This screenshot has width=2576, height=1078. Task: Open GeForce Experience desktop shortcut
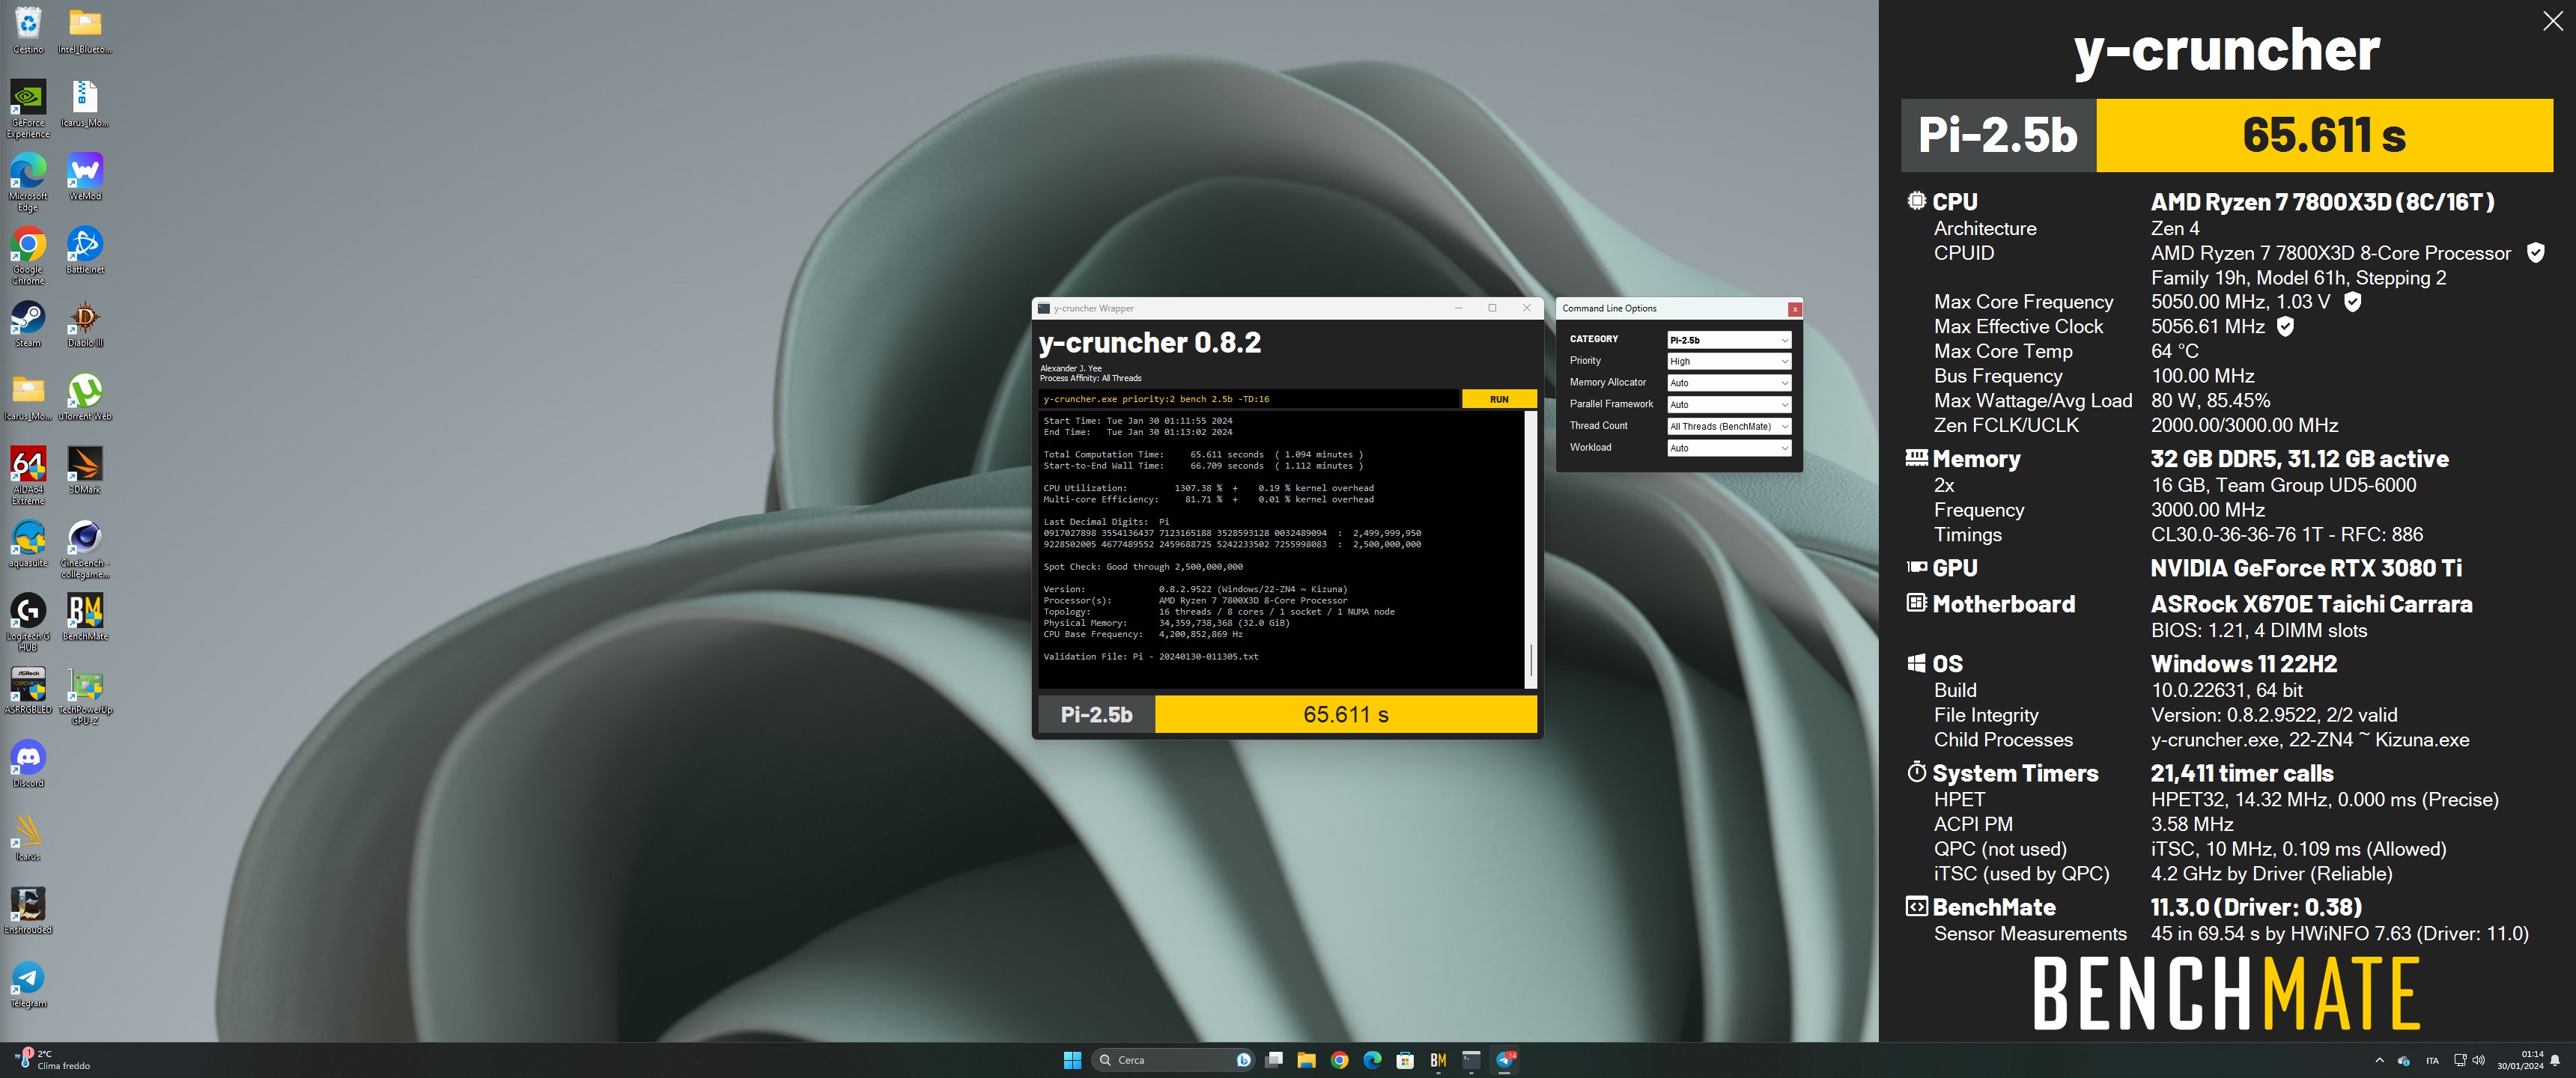click(28, 108)
